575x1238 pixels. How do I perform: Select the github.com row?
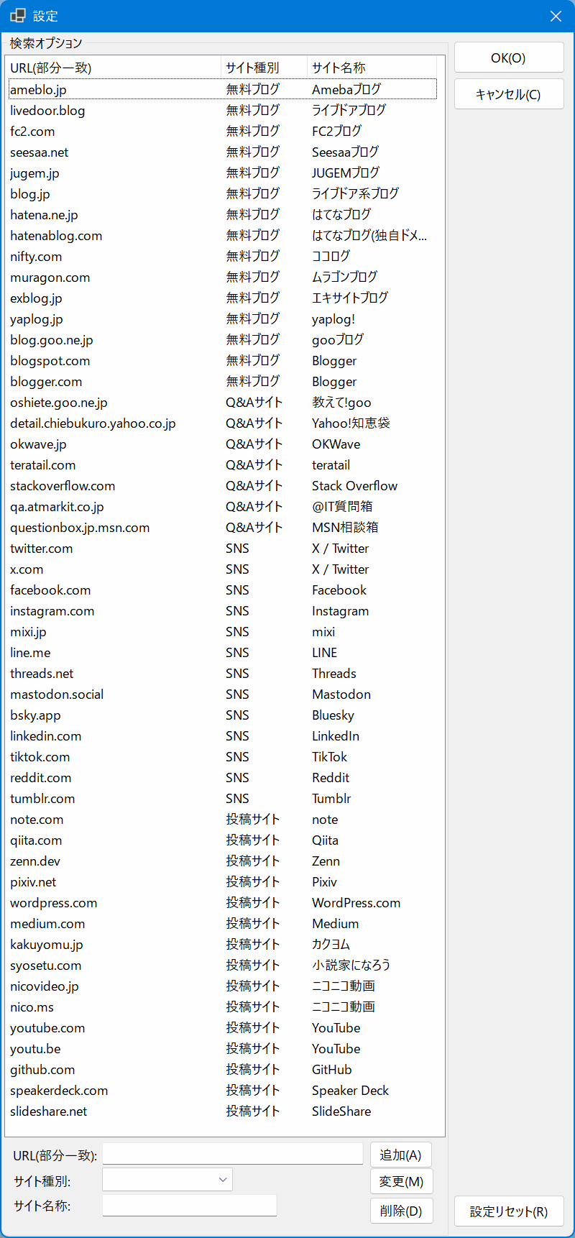coord(222,1069)
